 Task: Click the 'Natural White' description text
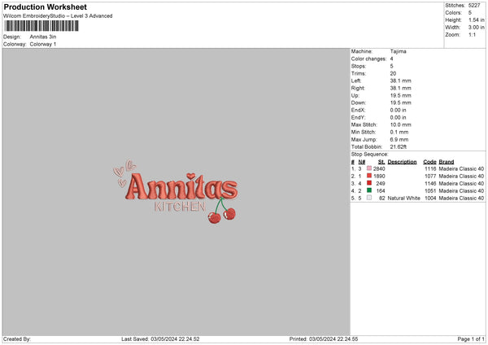click(403, 198)
